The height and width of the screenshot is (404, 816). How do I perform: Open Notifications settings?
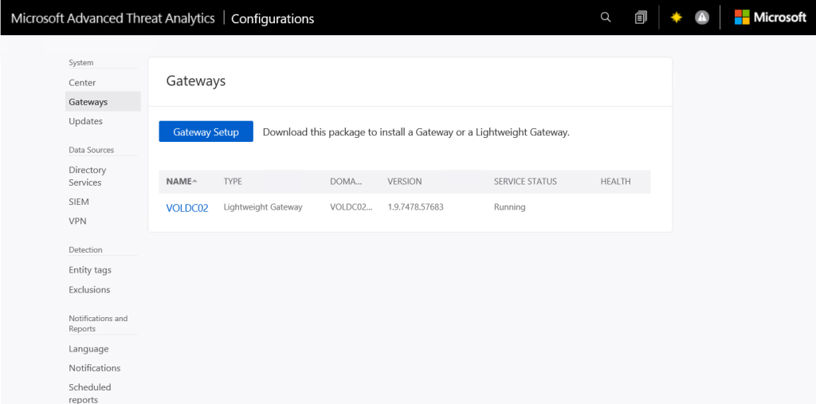pos(95,368)
